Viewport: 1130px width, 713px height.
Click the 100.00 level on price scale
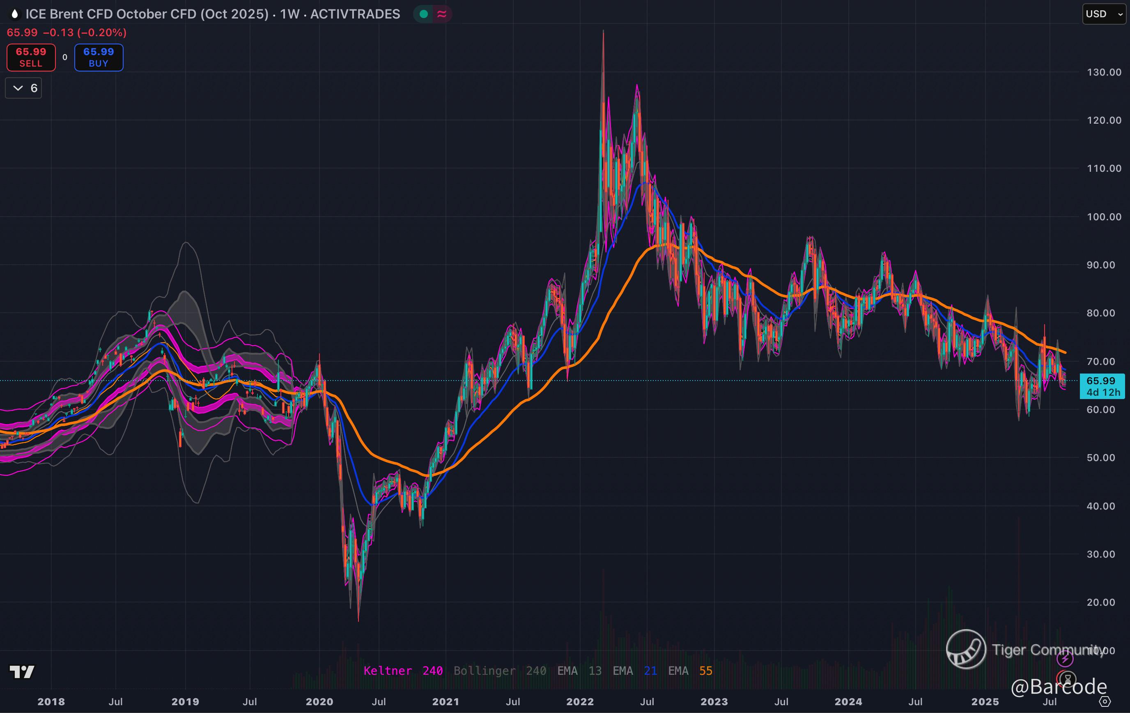tap(1103, 217)
